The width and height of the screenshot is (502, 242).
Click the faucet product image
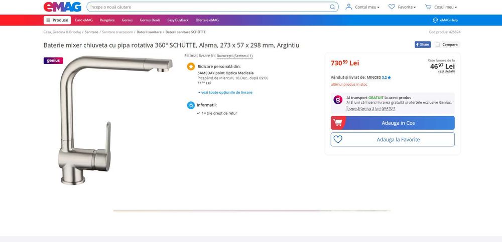point(115,120)
